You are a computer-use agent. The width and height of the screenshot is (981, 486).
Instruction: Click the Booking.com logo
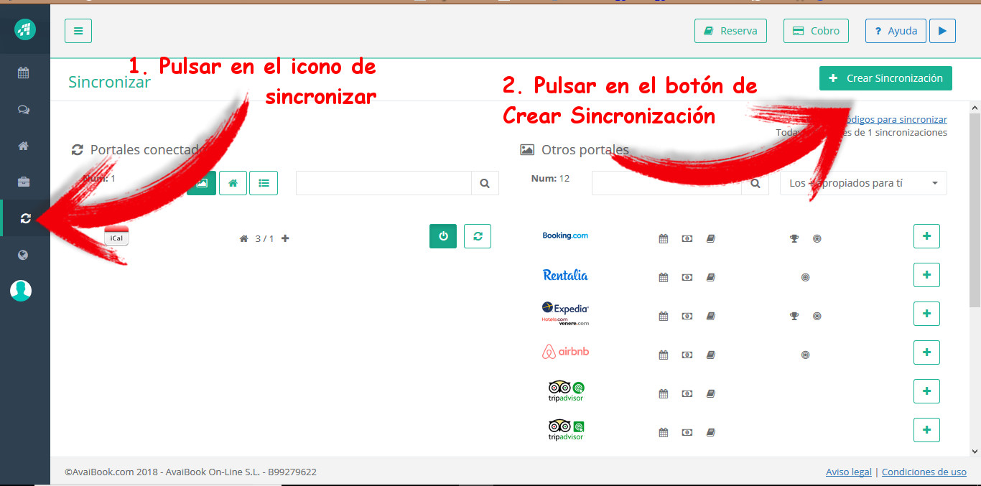pos(565,235)
